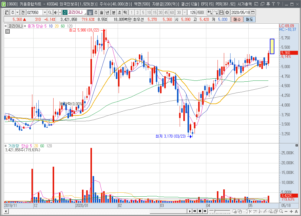Click the horizontal chart scrollbar track

click(x=98, y=211)
